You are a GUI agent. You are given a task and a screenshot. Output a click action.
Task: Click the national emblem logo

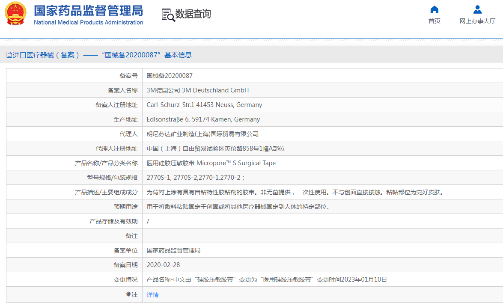tap(15, 14)
